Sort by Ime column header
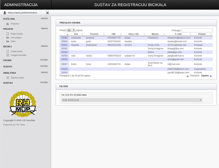Screen dimensions: 219x168 pyautogui.click(x=76, y=34)
